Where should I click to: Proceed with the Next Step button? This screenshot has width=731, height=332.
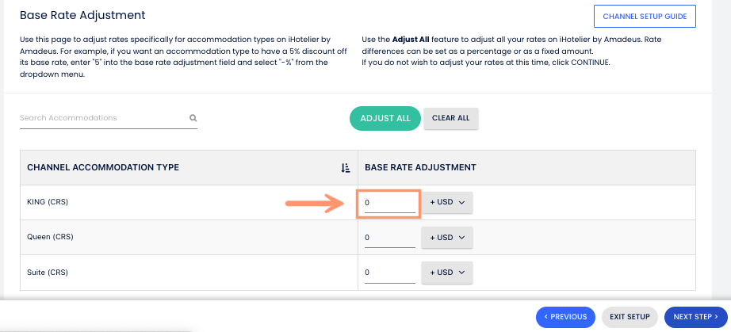point(695,317)
